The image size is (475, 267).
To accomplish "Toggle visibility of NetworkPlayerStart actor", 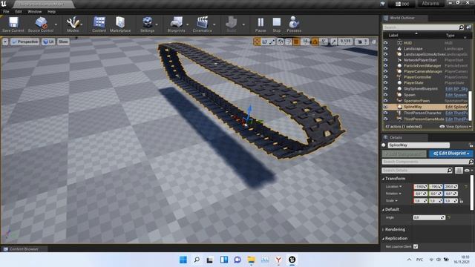I will coord(386,60).
